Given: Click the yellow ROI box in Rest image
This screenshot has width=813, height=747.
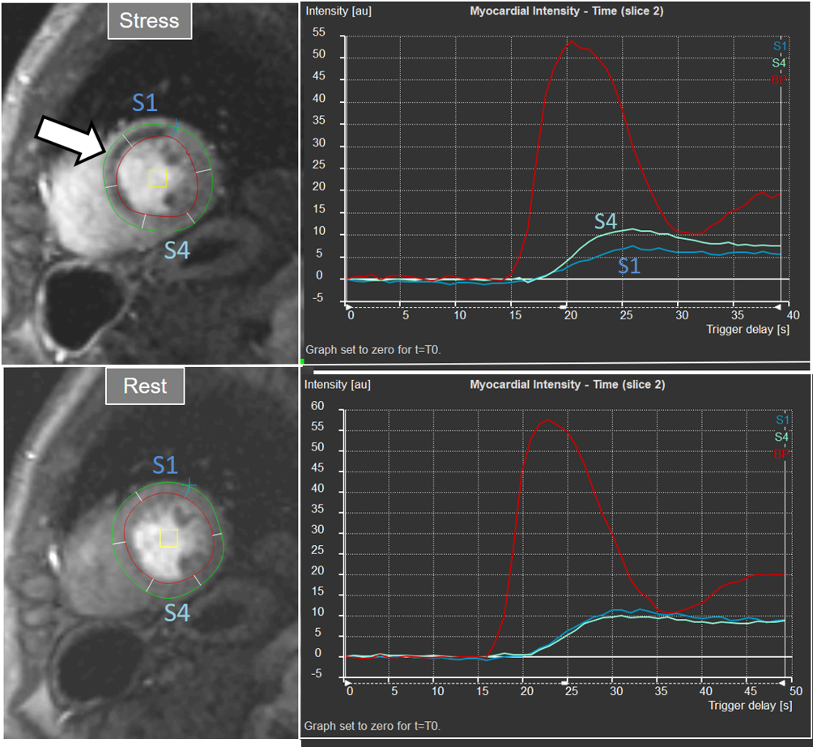Looking at the screenshot, I should point(168,538).
